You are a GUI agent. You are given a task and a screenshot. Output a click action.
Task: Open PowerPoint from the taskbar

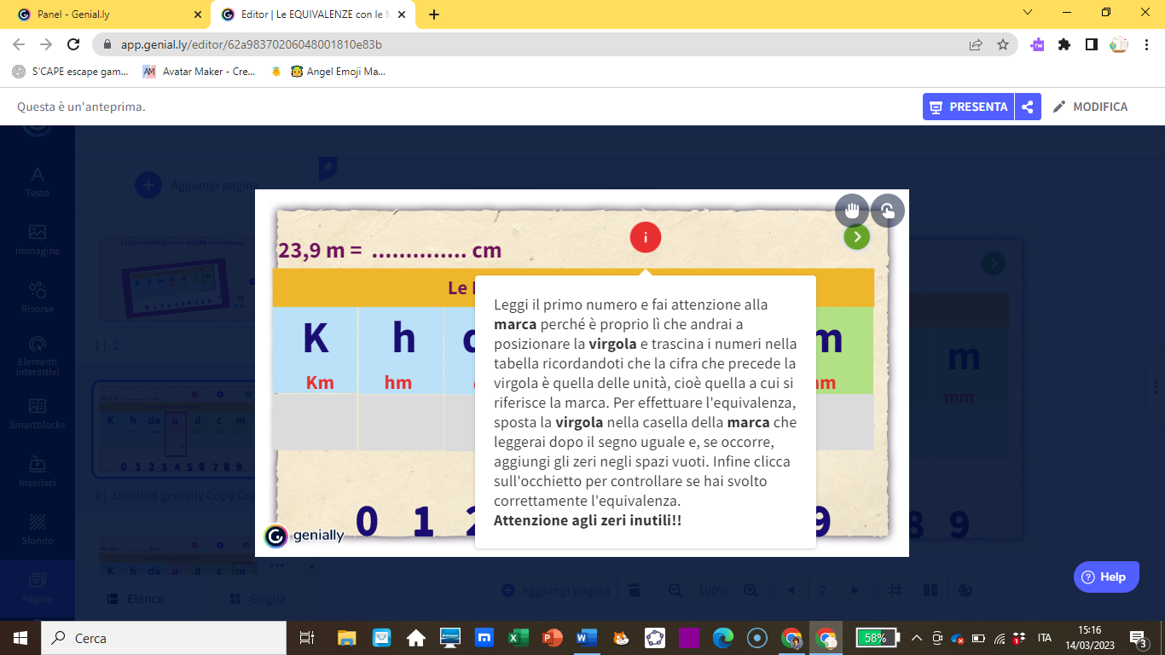tap(553, 638)
